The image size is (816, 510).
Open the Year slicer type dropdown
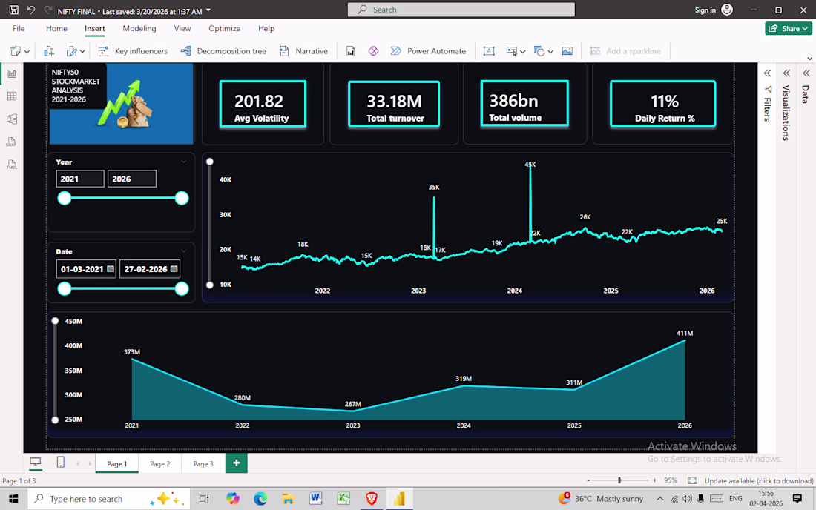[184, 162]
